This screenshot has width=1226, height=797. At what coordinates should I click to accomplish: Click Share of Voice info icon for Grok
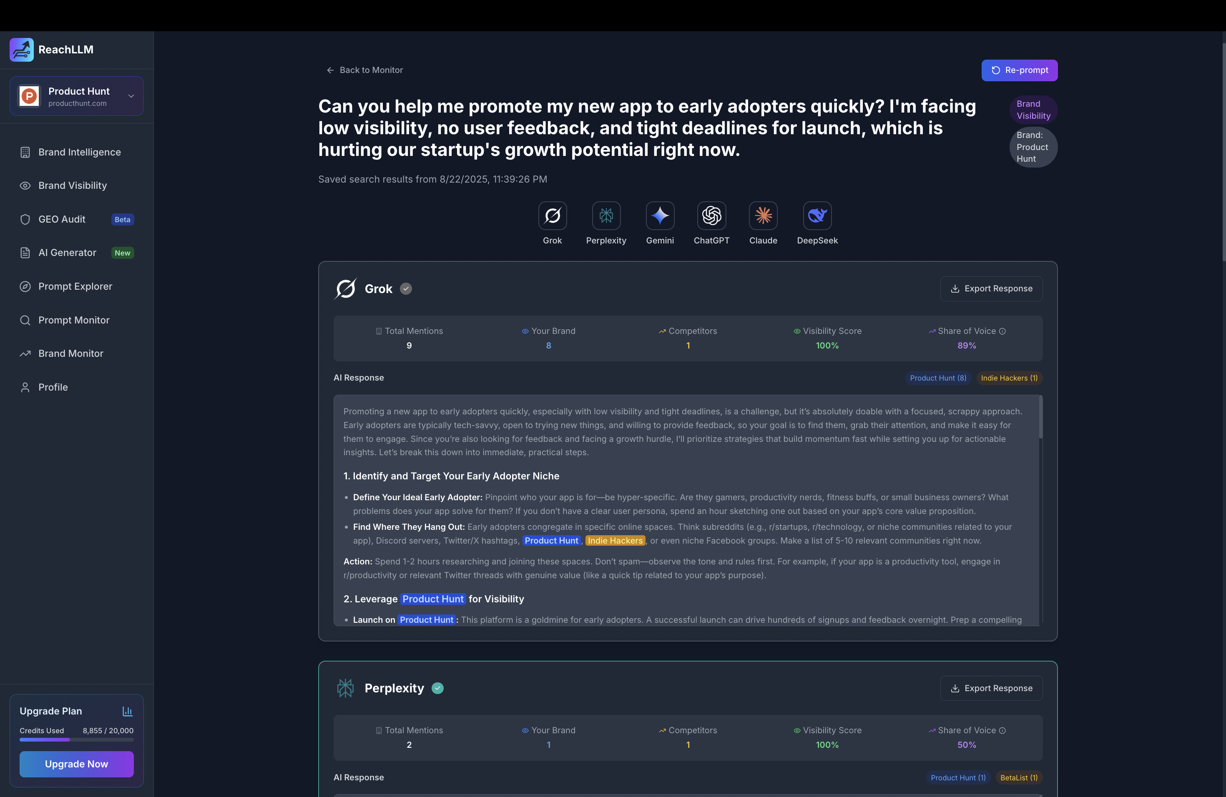coord(1002,331)
